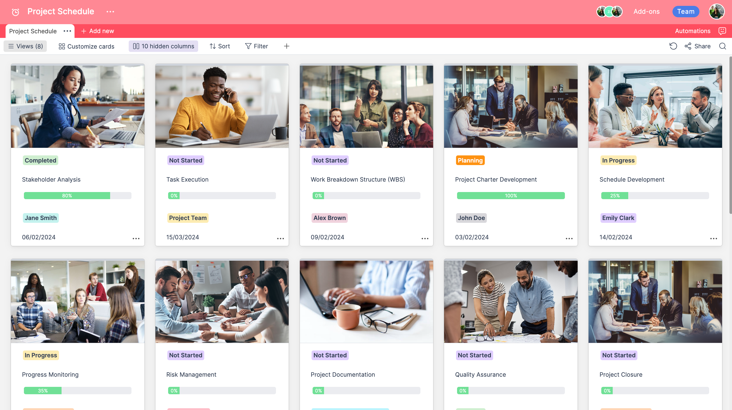732x410 pixels.
Task: Open more options on Project Charter Development card
Action: click(569, 238)
